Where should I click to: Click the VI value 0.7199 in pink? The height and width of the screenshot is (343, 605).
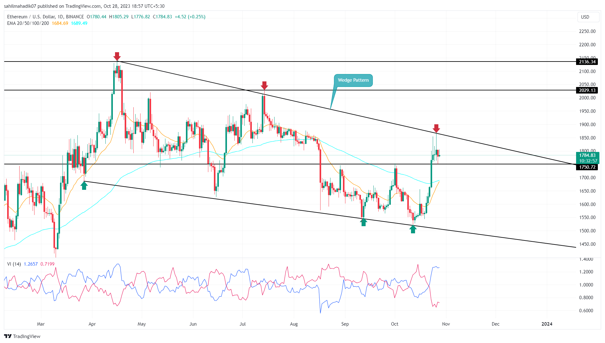click(x=48, y=264)
